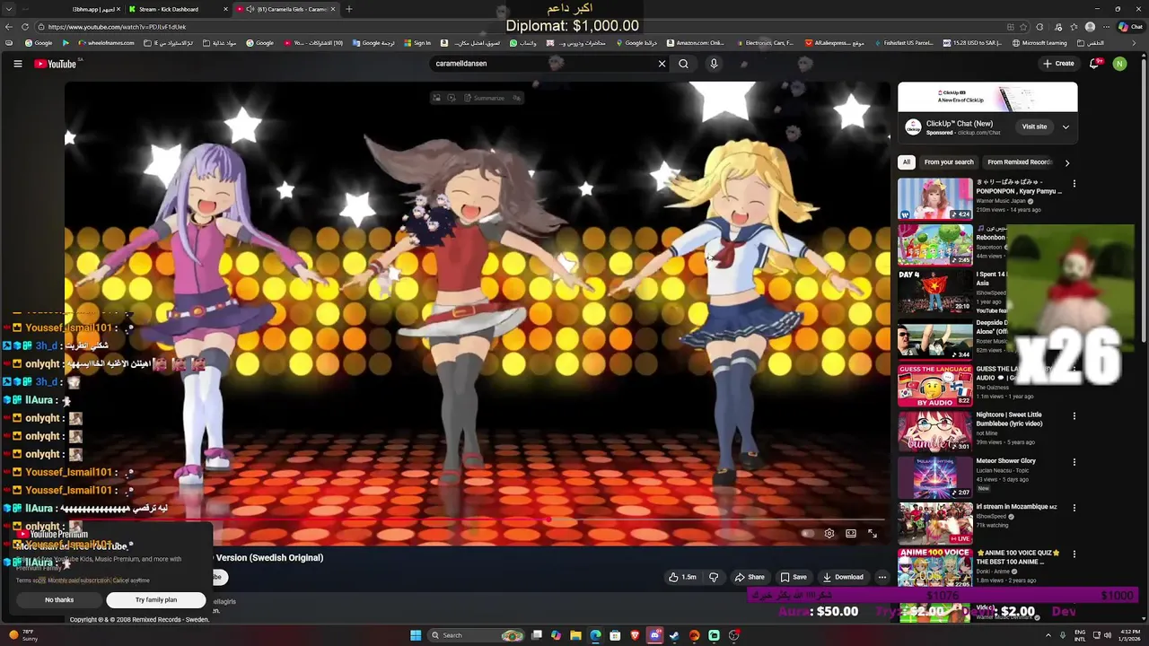Open the taskbar clock and date

[x=1128, y=635]
